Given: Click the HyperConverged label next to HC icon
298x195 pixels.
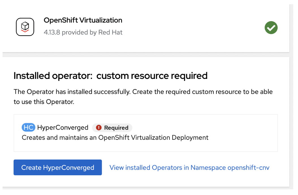Looking at the screenshot, I should point(62,127).
